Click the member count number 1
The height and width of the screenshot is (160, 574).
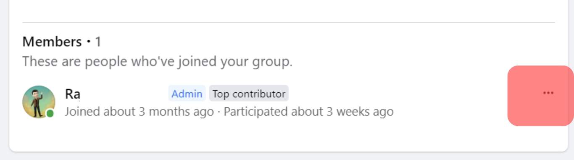point(98,42)
